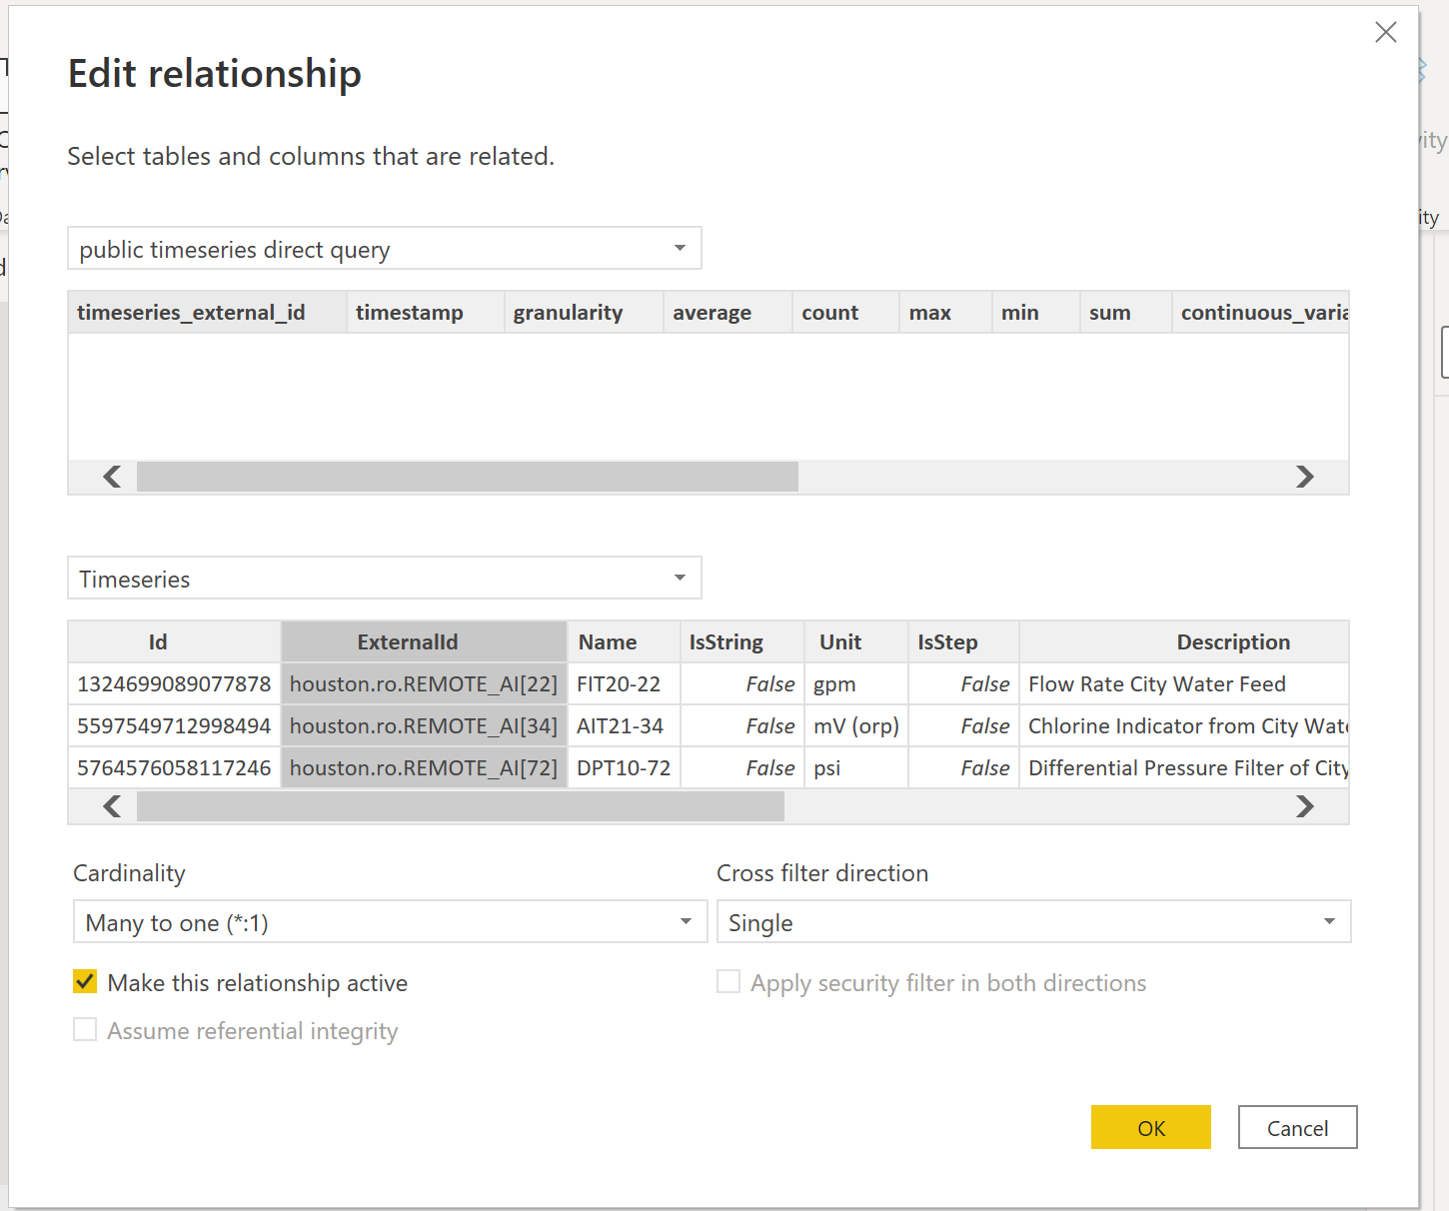Expand the Cross filter direction dropdown
The height and width of the screenshot is (1211, 1449).
tap(1033, 922)
